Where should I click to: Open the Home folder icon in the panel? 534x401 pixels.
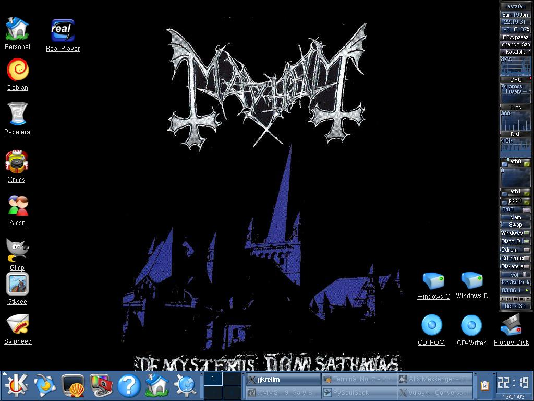tap(157, 385)
